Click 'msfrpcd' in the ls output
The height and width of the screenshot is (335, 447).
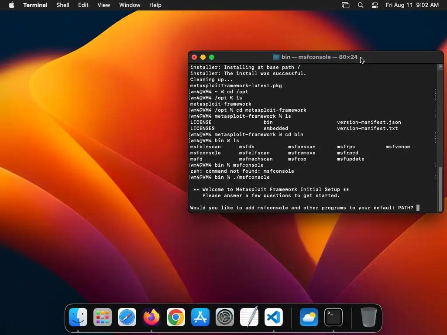pos(347,153)
